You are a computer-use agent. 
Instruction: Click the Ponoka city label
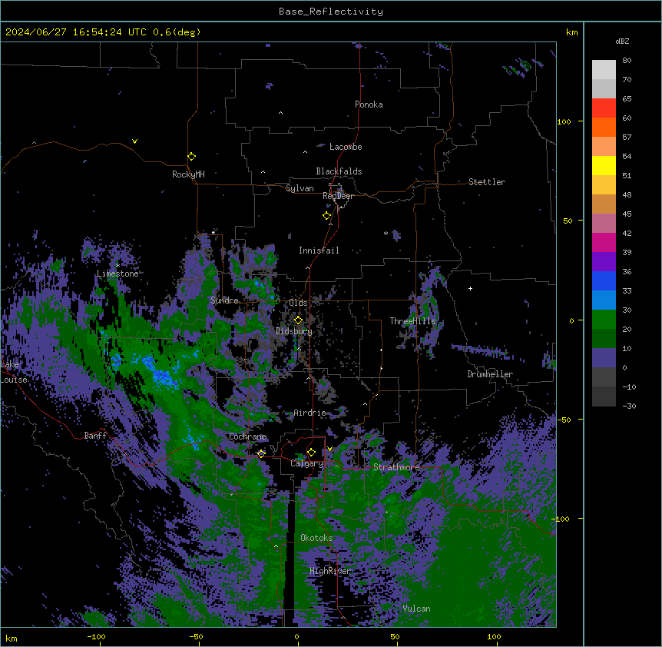[x=369, y=105]
